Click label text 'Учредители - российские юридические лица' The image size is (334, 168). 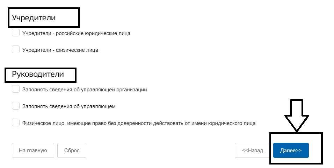click(76, 33)
